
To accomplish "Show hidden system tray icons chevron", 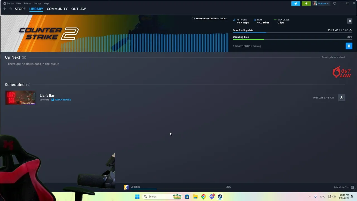I will [309, 197].
